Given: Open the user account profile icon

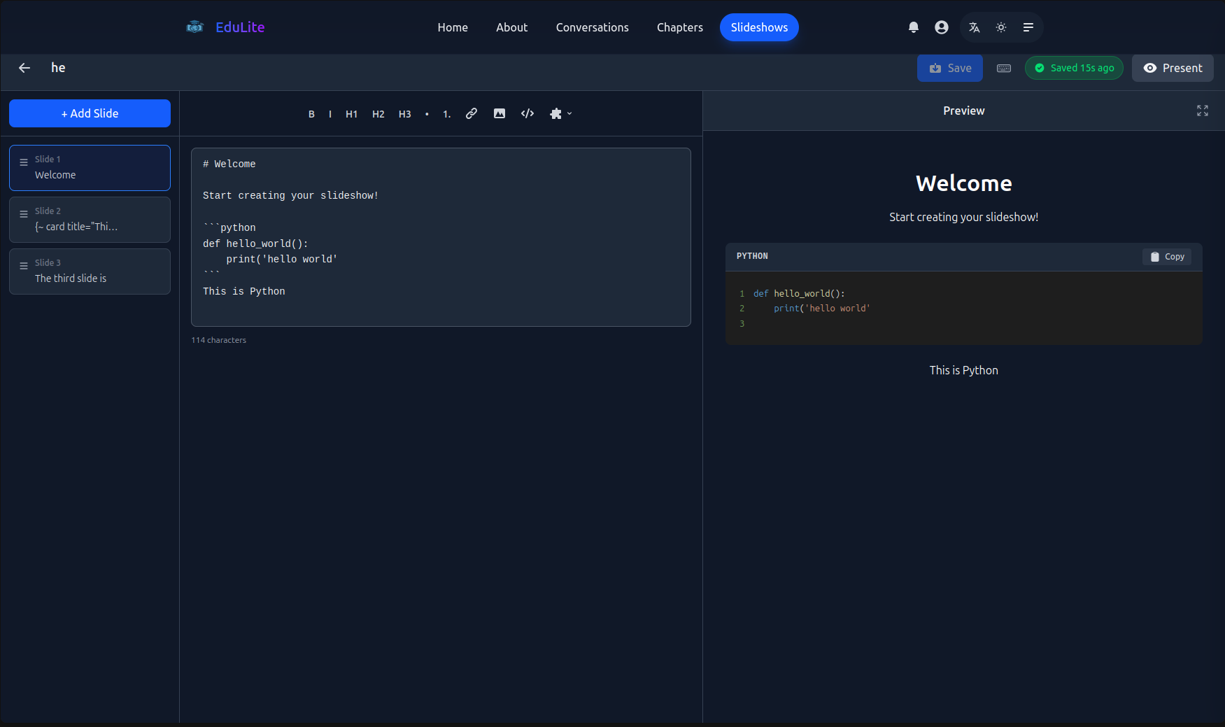Looking at the screenshot, I should (942, 27).
